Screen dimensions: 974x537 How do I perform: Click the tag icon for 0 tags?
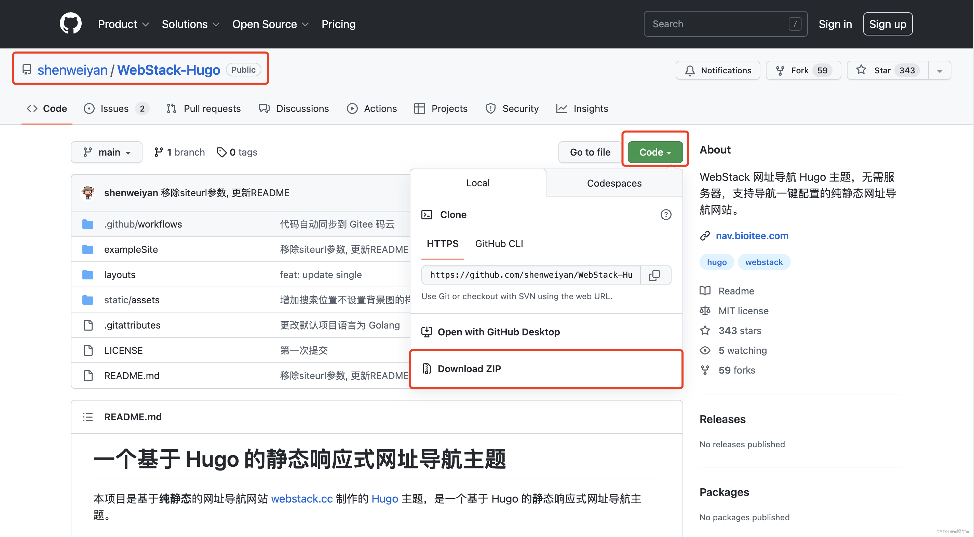click(x=220, y=151)
